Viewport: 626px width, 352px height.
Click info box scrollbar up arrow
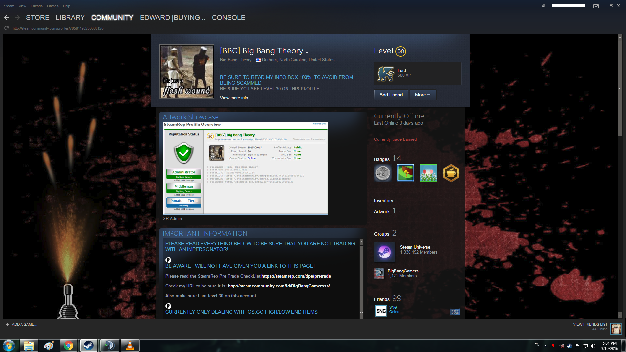tap(361, 242)
